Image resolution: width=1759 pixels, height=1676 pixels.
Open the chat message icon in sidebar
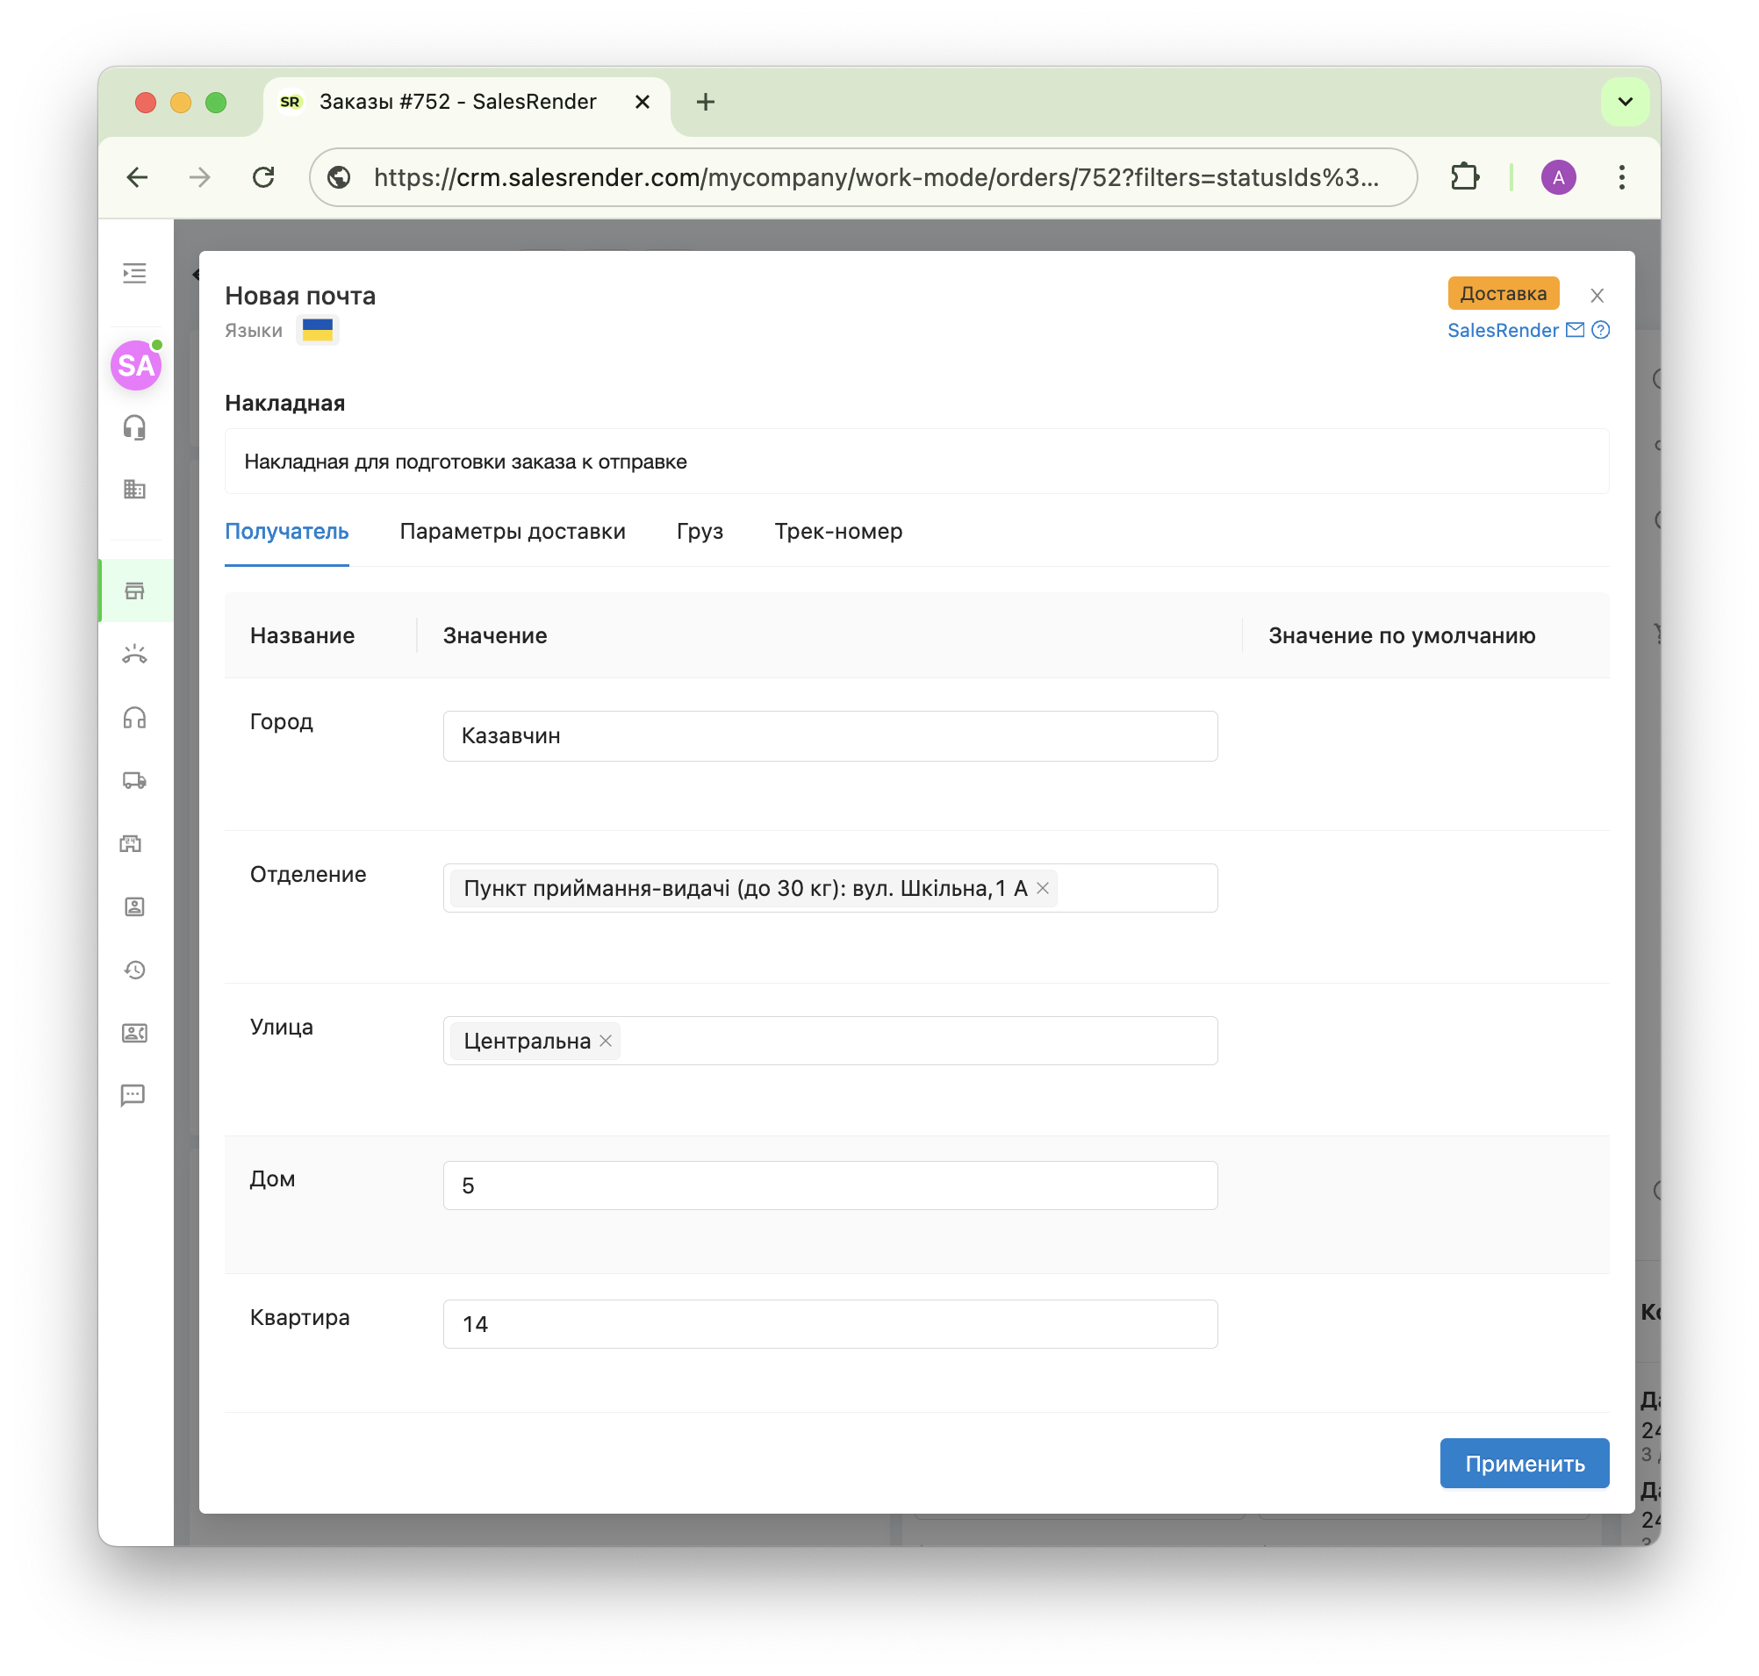click(x=133, y=1095)
